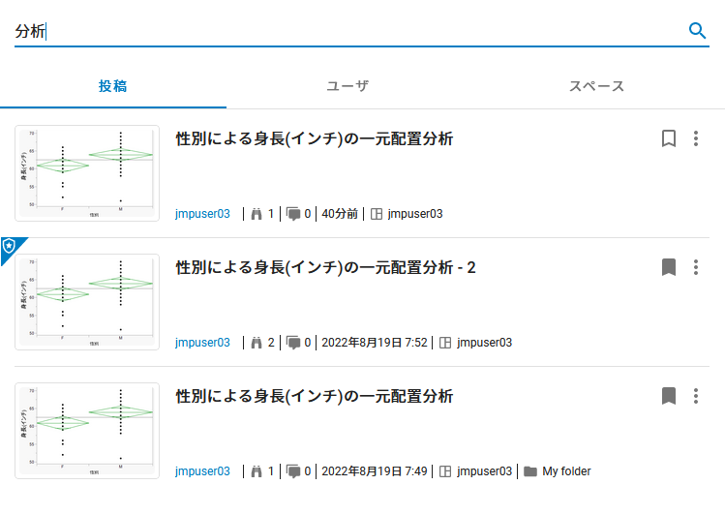Click the comments icon on 7:49 post

(x=293, y=471)
